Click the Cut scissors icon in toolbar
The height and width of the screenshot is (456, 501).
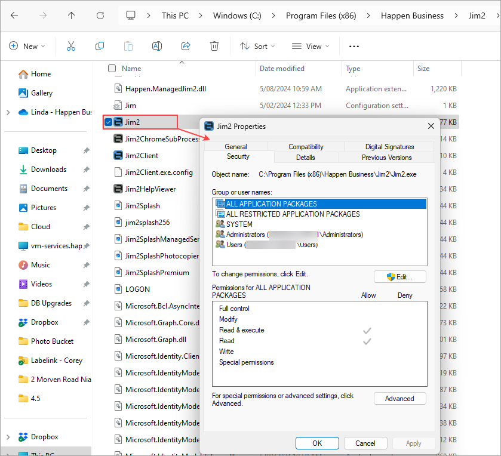[x=71, y=46]
